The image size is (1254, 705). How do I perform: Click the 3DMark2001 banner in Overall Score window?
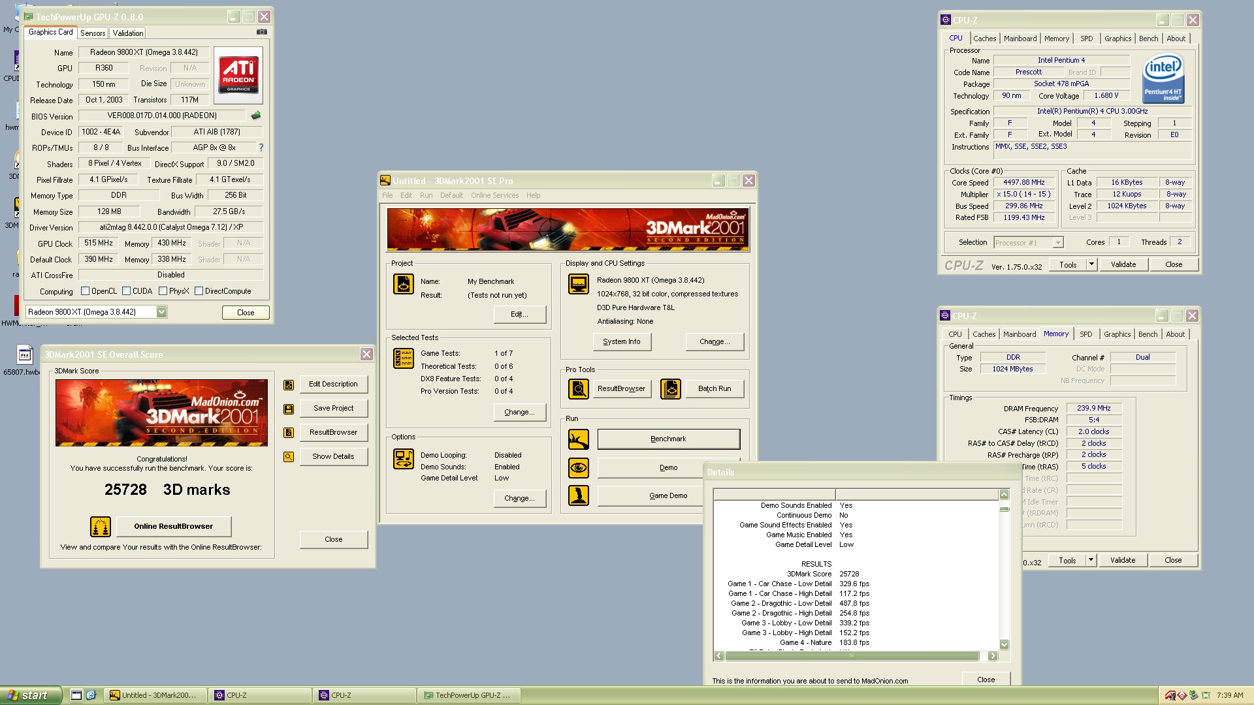161,413
